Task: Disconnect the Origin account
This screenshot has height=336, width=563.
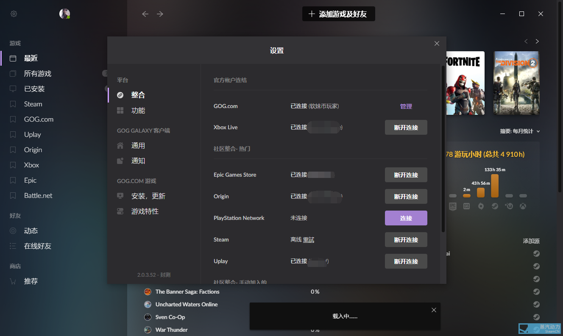Action: pyautogui.click(x=406, y=197)
